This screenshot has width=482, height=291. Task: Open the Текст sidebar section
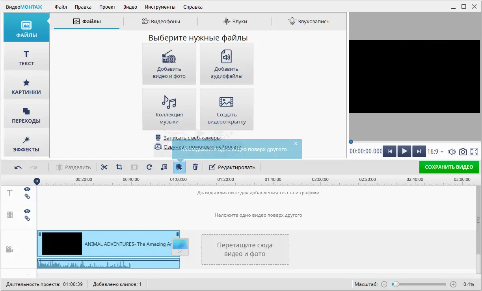(26, 57)
